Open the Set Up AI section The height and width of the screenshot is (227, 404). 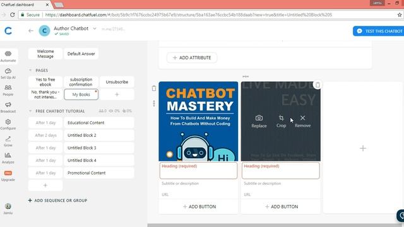pyautogui.click(x=8, y=74)
